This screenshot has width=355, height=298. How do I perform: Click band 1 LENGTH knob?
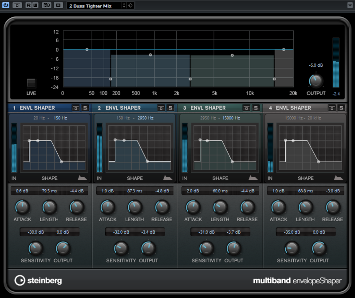tap(49, 207)
